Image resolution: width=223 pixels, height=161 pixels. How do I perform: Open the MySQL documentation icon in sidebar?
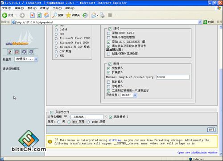pyautogui.click(x=31, y=52)
